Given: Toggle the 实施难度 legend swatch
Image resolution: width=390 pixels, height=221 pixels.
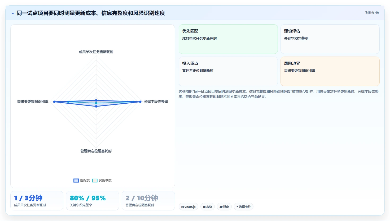Looking at the screenshot, I should click(x=95, y=181).
